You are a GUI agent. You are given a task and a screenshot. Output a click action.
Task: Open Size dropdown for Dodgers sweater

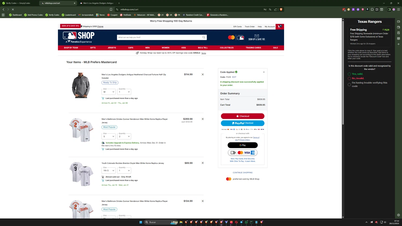pyautogui.click(x=109, y=92)
